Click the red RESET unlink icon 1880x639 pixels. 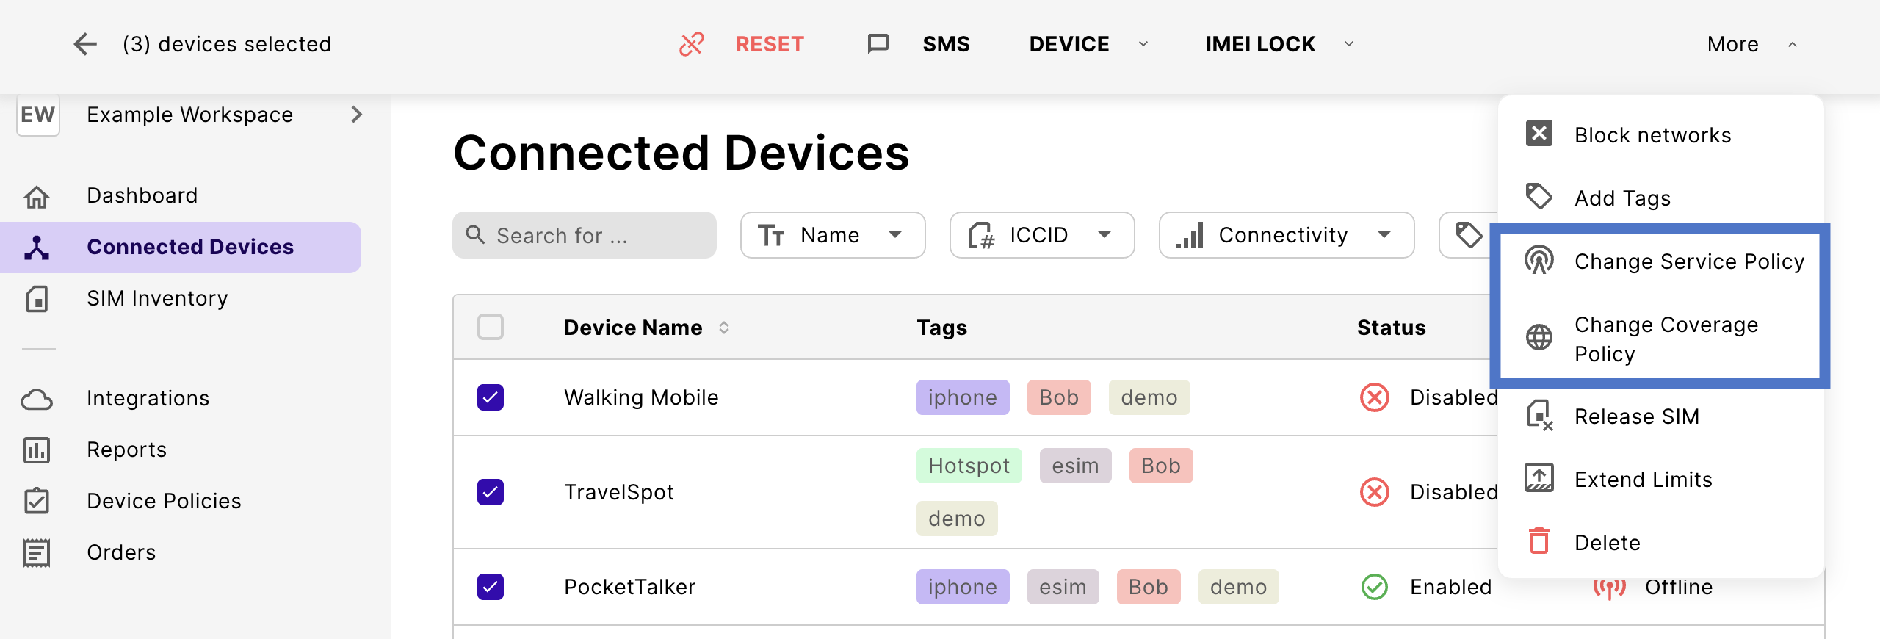(x=691, y=44)
